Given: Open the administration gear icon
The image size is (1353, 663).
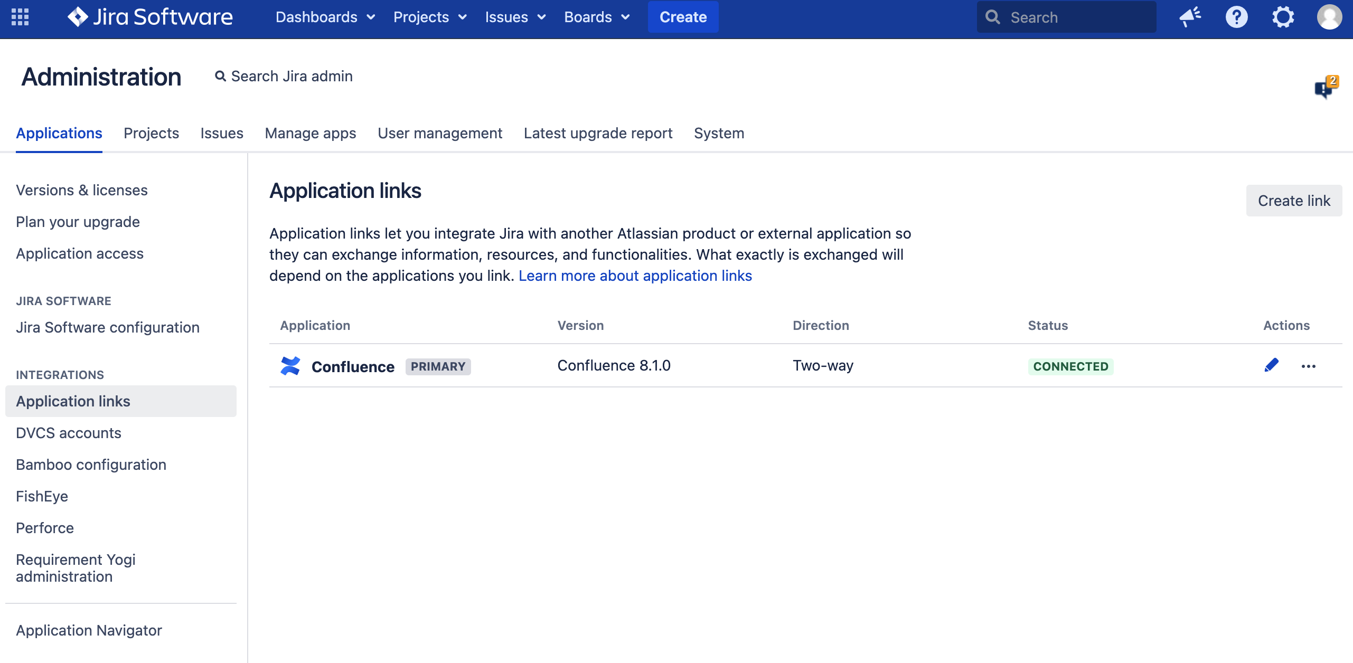Looking at the screenshot, I should coord(1283,17).
